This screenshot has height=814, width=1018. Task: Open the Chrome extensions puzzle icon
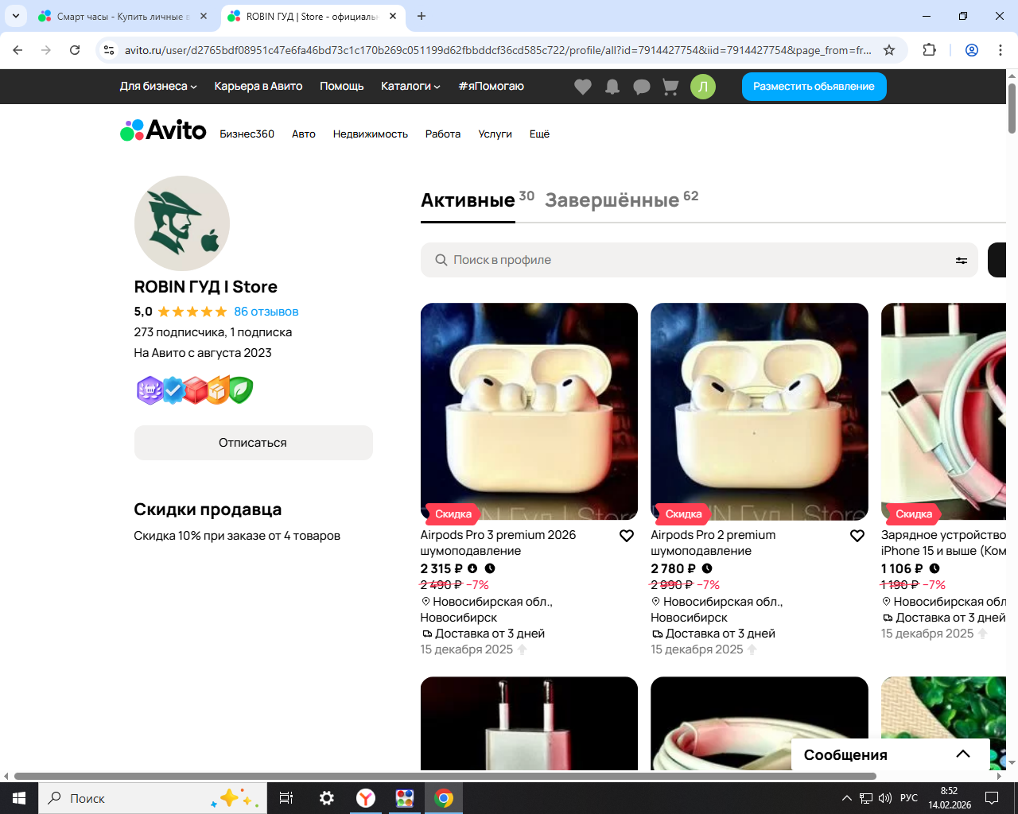click(929, 50)
